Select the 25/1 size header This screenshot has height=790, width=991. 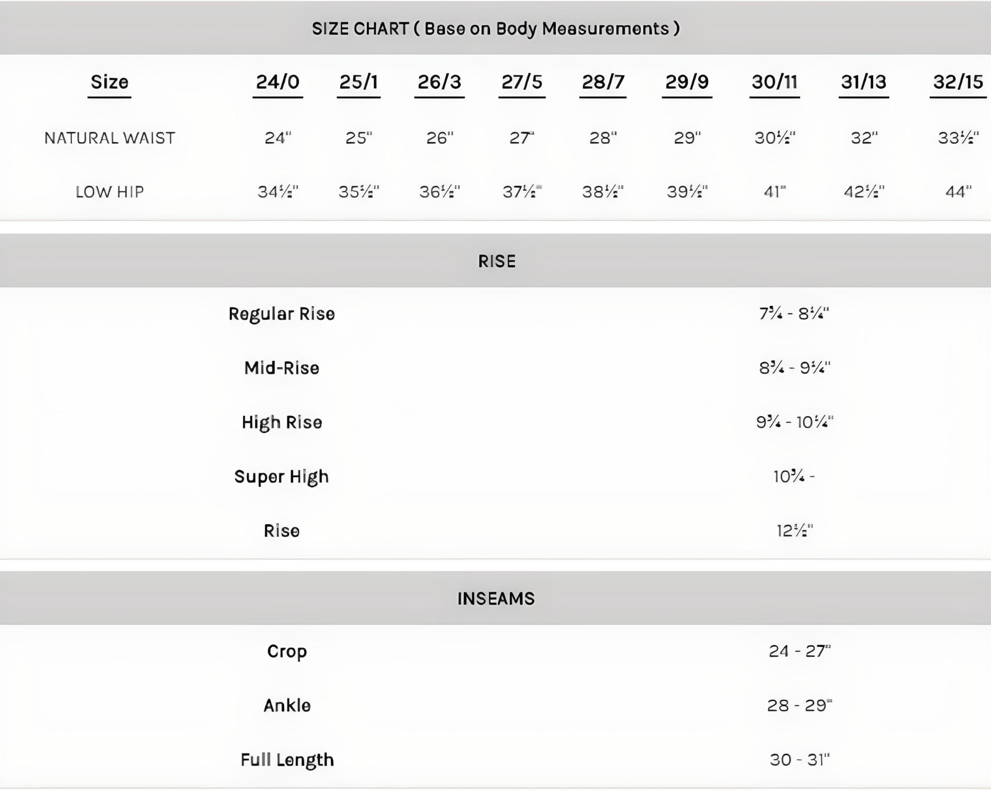point(358,82)
